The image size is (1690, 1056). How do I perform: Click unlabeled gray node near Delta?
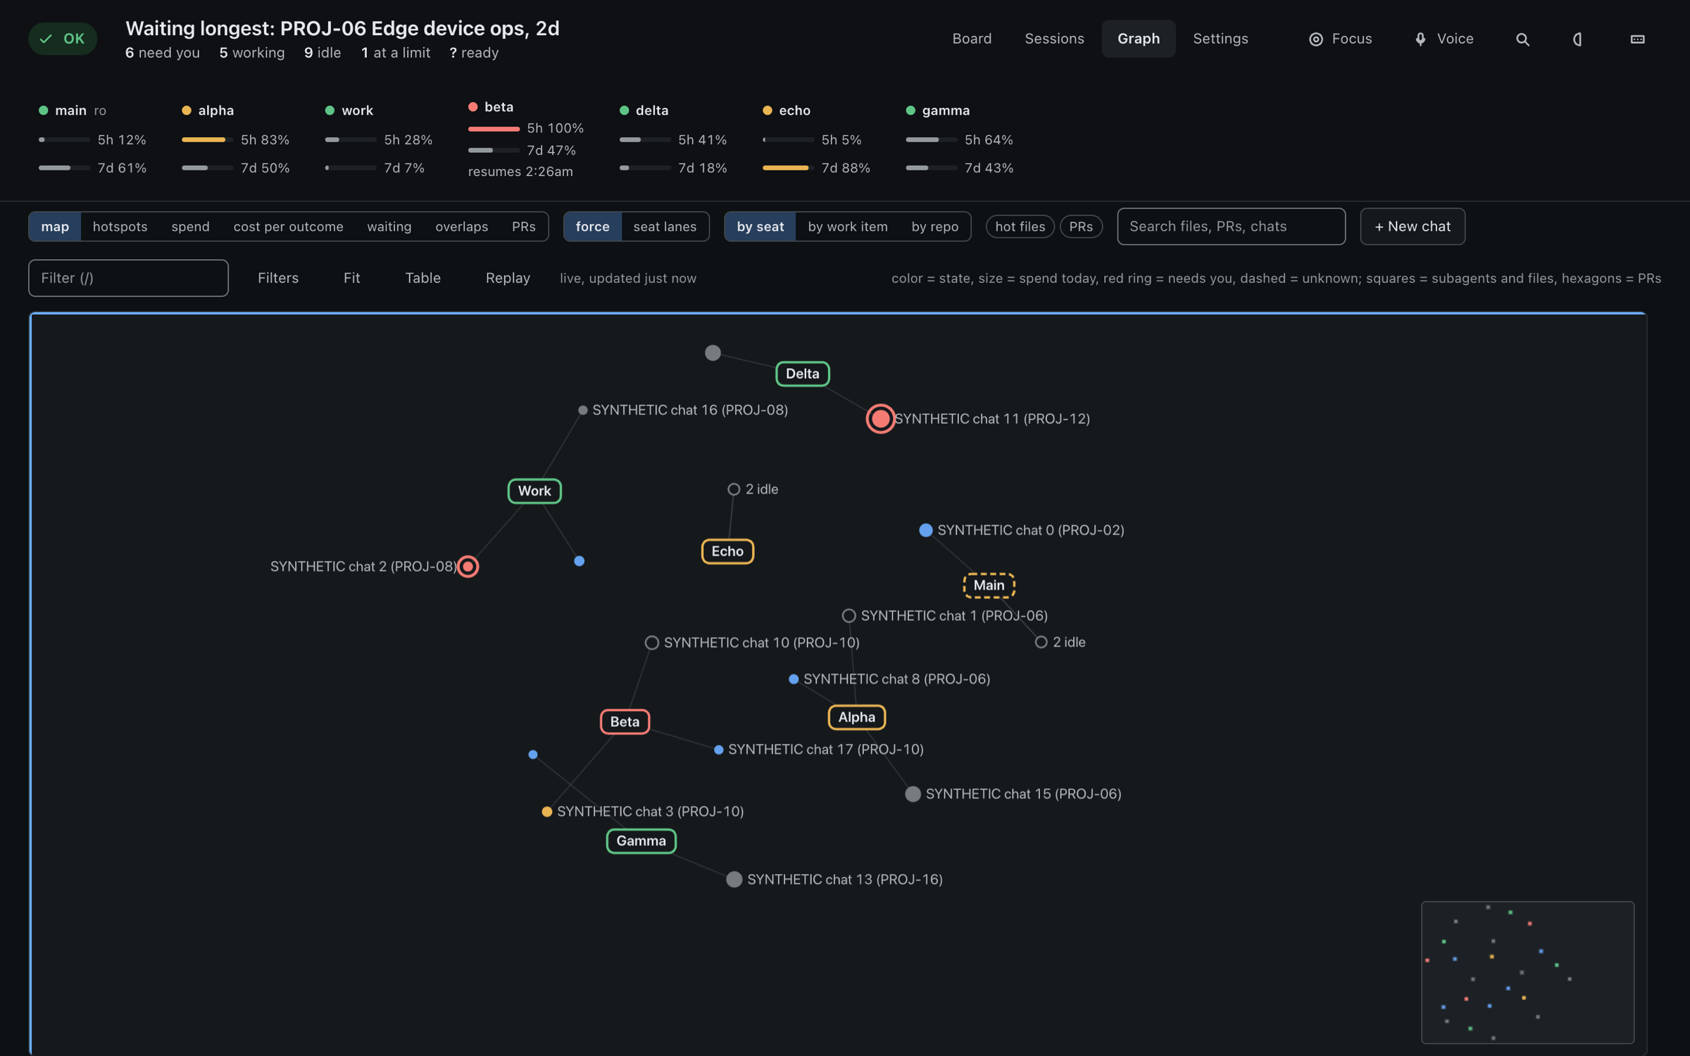coord(713,353)
